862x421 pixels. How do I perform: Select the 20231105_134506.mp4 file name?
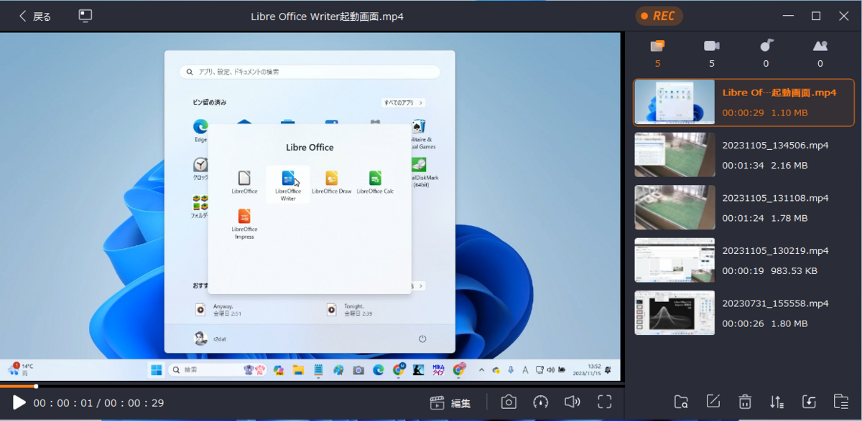[775, 146]
